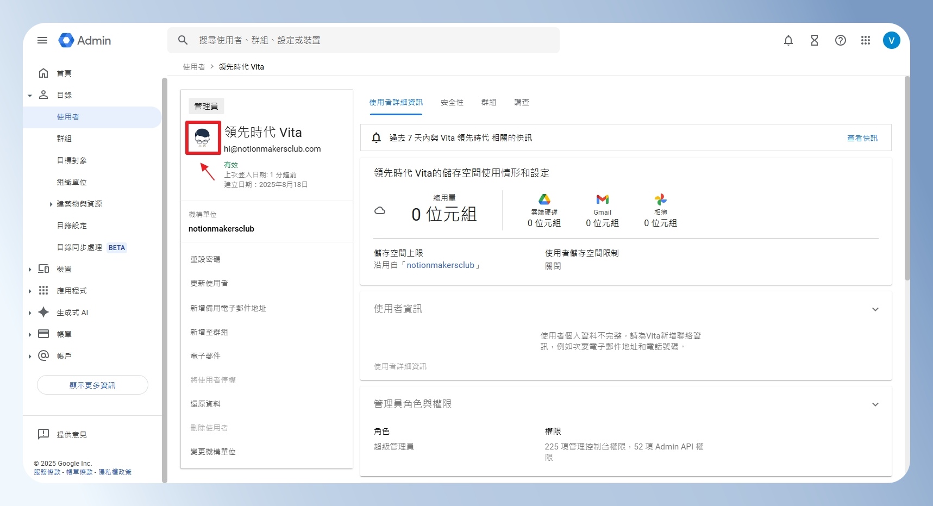Click the 顯示更多資訊 button

(x=92, y=385)
